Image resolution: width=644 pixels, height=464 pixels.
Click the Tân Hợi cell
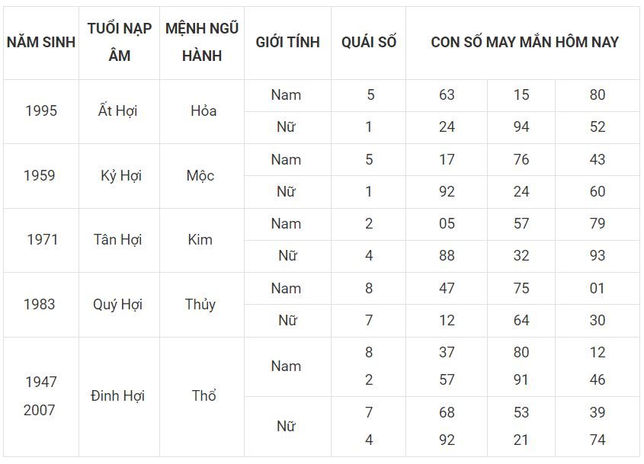[x=119, y=240]
